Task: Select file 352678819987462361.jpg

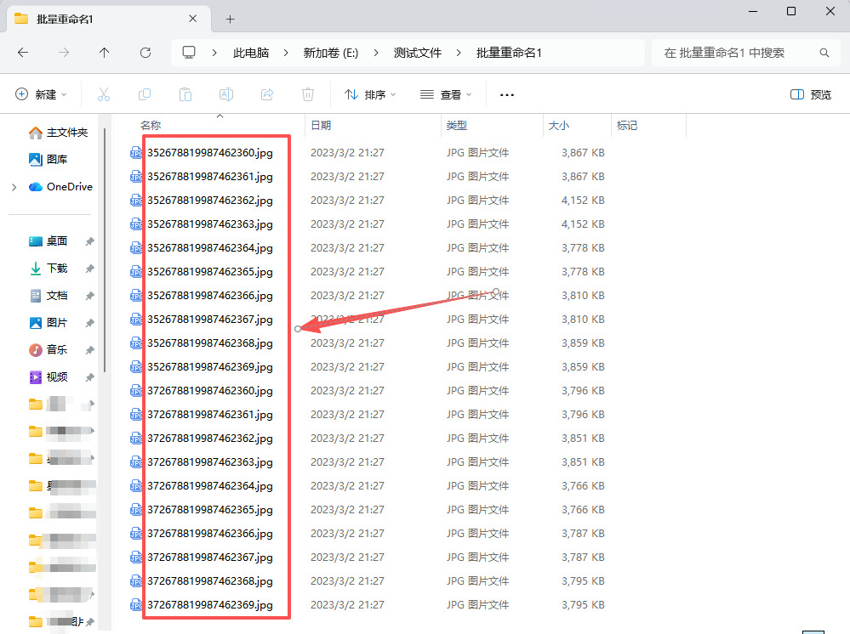Action: pyautogui.click(x=210, y=177)
